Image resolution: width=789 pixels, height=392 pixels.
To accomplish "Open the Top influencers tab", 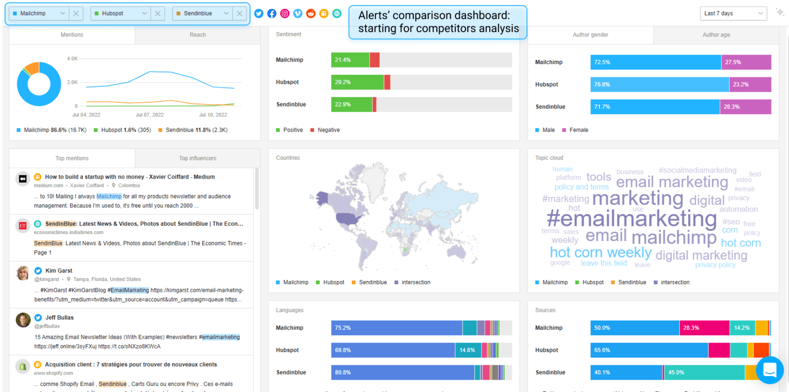I will point(197,158).
